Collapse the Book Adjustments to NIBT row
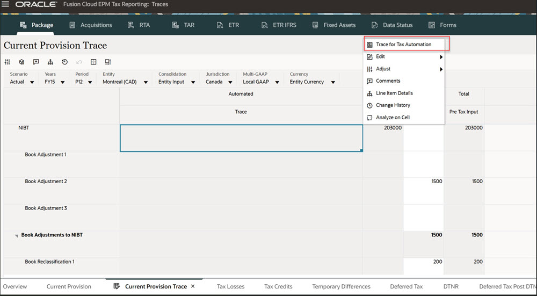This screenshot has width=537, height=296. [x=17, y=236]
